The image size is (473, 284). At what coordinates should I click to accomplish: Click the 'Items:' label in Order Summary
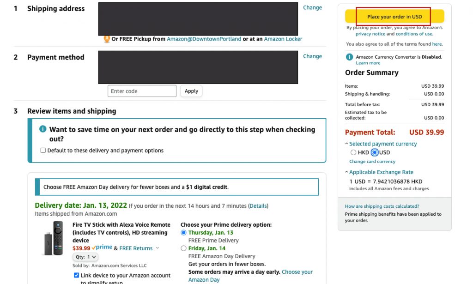point(352,86)
